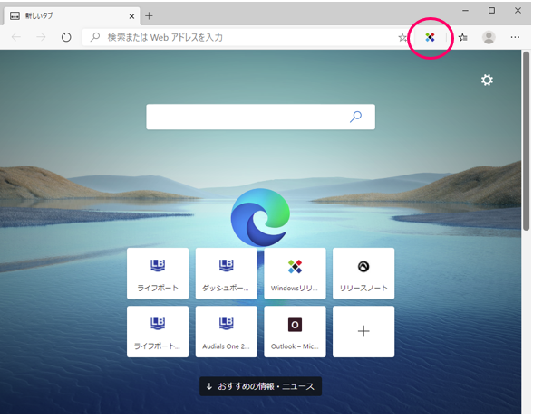This screenshot has width=533, height=417.
Task: Open the Settings and more menu
Action: [x=515, y=37]
